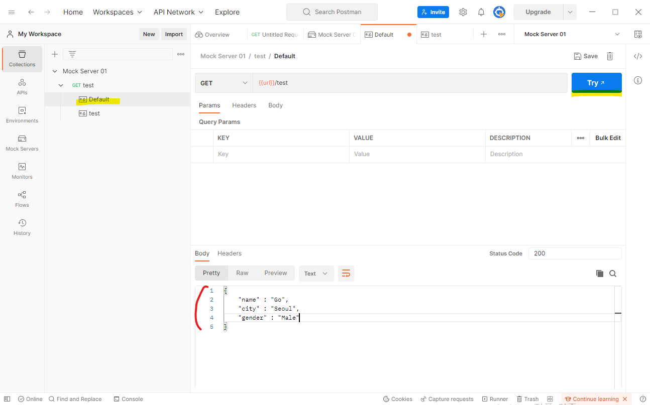Open the help icon in the status bar
This screenshot has width=650, height=405.
pos(643,399)
